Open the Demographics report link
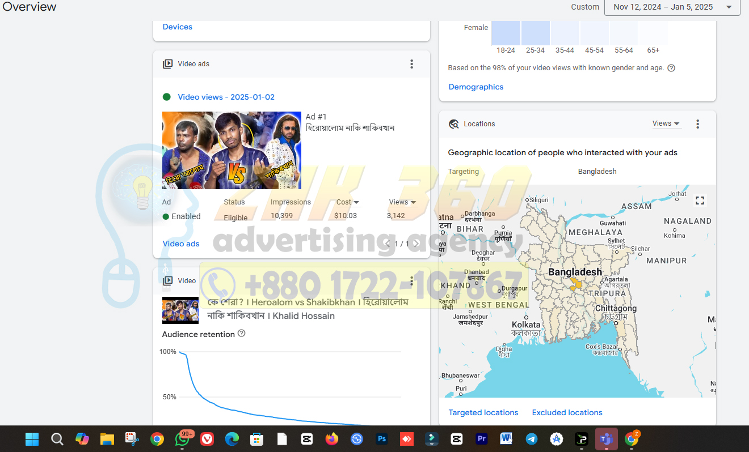 click(476, 87)
